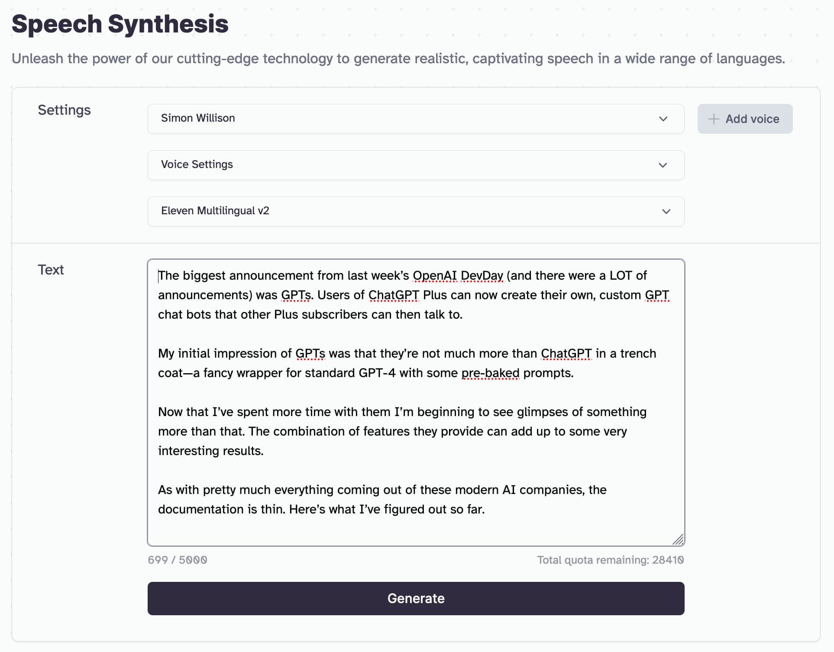Click the chevron on Voice Settings
Image resolution: width=834 pixels, height=652 pixels.
point(663,165)
